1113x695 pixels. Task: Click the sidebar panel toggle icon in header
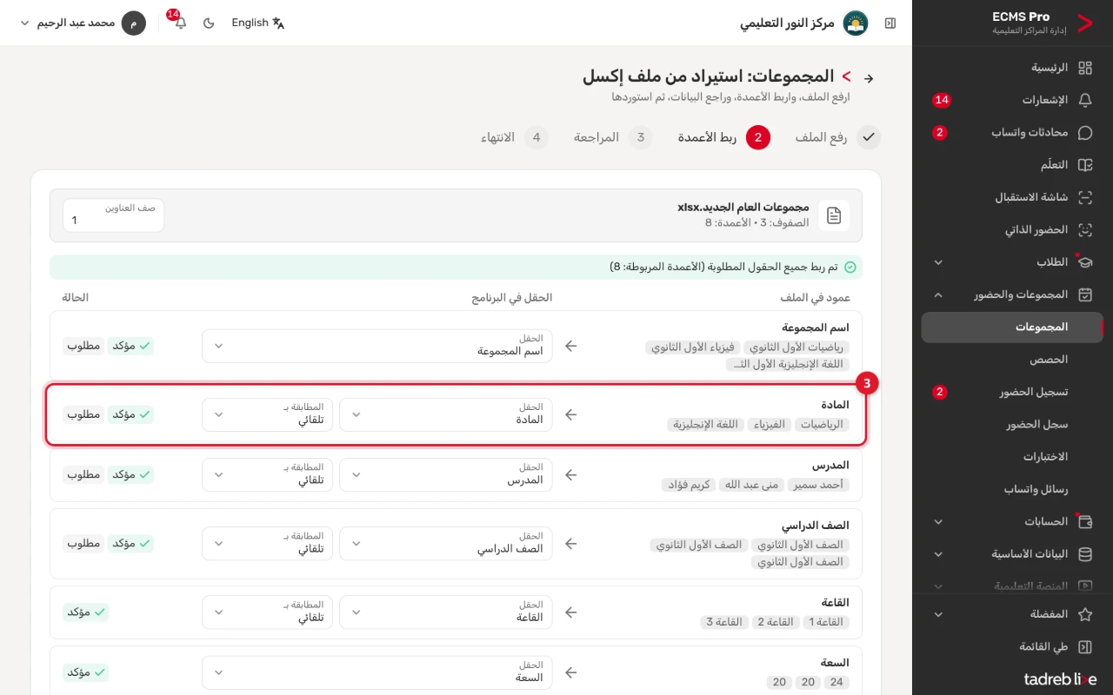[x=890, y=23]
